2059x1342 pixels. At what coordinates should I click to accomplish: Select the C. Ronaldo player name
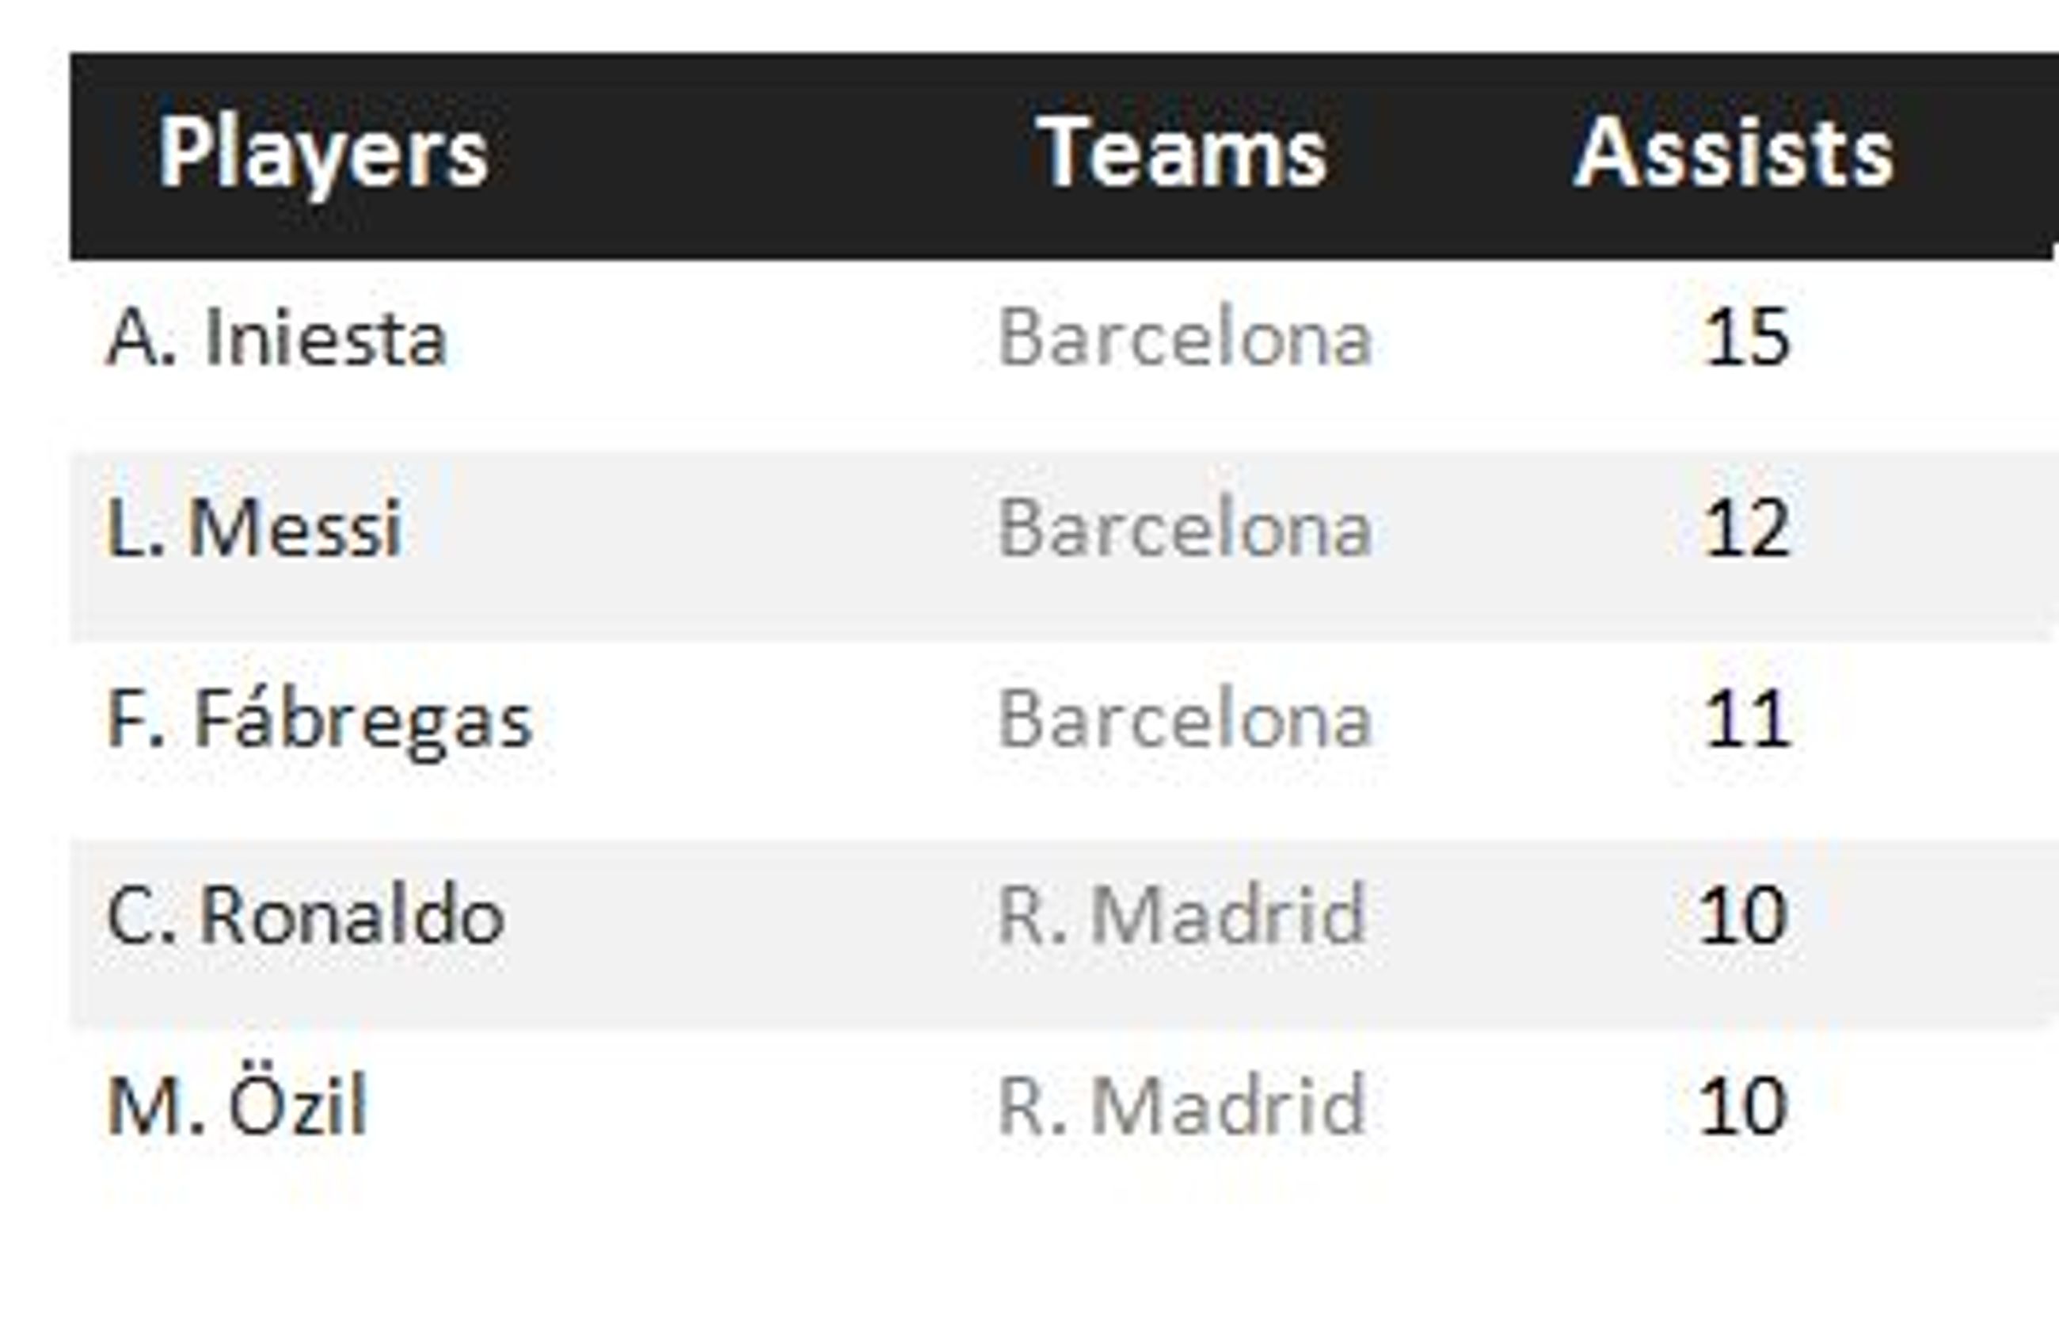click(x=306, y=916)
